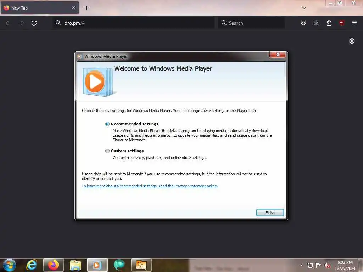Click the Firefox Search box
The image size is (363, 272).
[251, 23]
